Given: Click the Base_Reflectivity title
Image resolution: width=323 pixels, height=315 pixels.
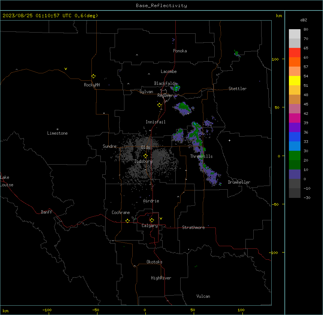Looking at the screenshot, I should (161, 6).
